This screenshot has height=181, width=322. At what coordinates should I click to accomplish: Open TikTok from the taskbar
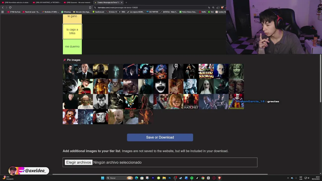pos(197,178)
